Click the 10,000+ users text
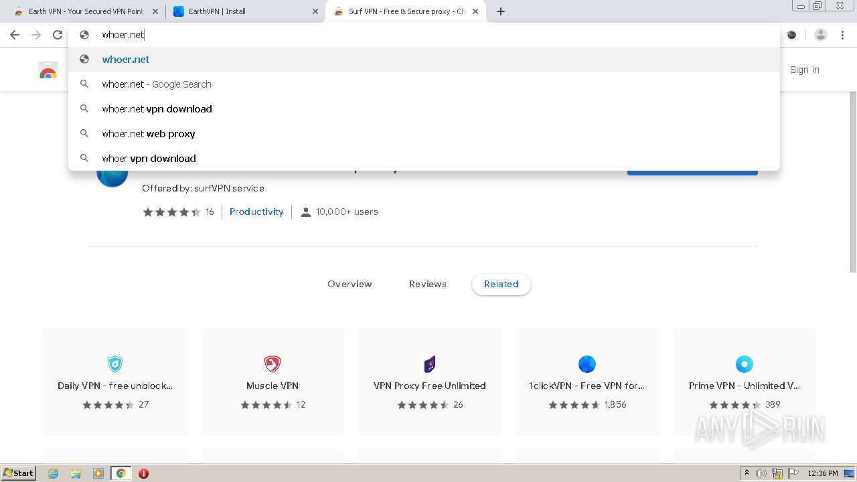Screen dimensions: 857x482 pos(347,212)
